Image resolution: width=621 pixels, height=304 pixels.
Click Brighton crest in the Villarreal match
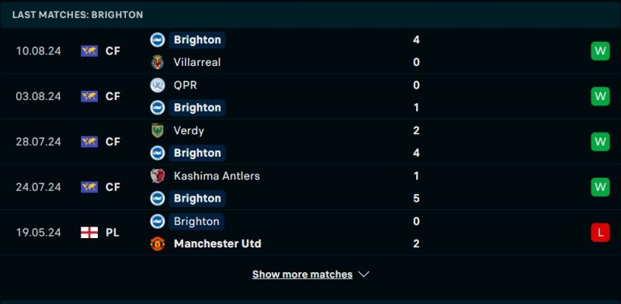(158, 40)
